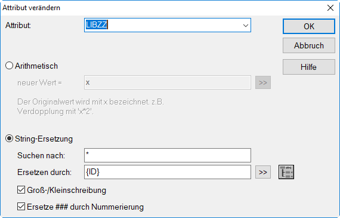Confirm with the OK button
340x218 pixels.
coord(309,26)
